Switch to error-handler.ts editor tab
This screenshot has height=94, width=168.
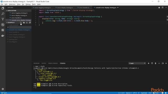coord(84,8)
